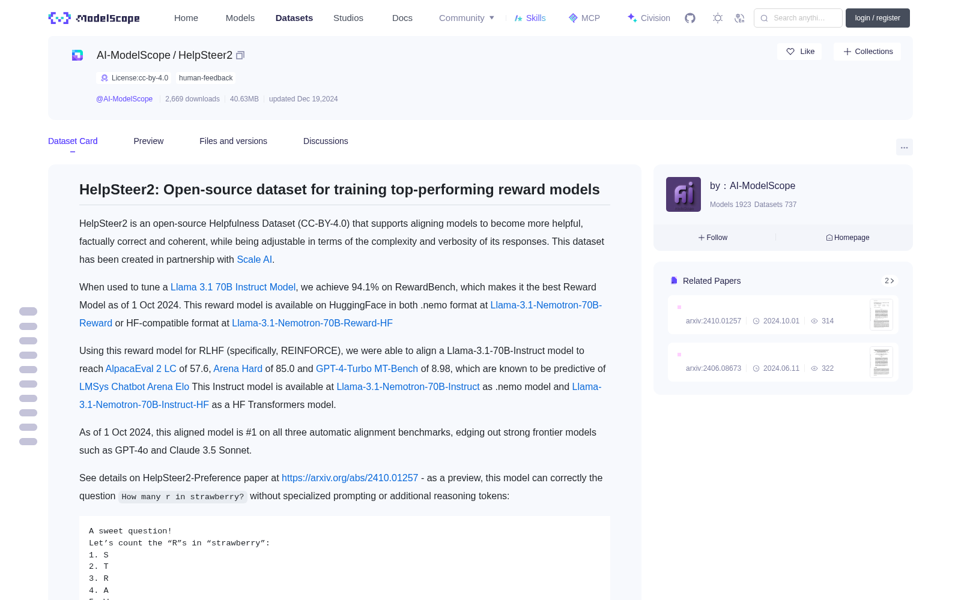Image resolution: width=961 pixels, height=600 pixels.
Task: Add dataset to Collections
Action: [x=867, y=52]
